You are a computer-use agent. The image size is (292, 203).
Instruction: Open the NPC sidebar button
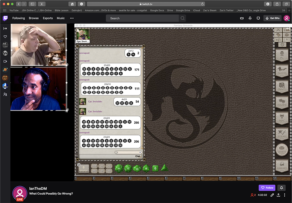282,118
